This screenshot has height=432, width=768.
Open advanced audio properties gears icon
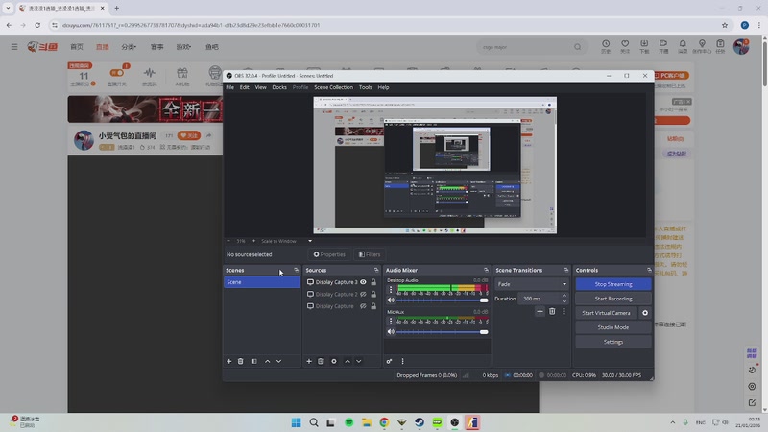tap(389, 361)
